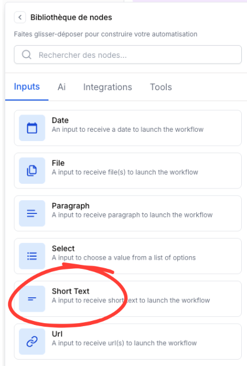
Task: Switch to the Inputs tab
Action: click(x=27, y=87)
